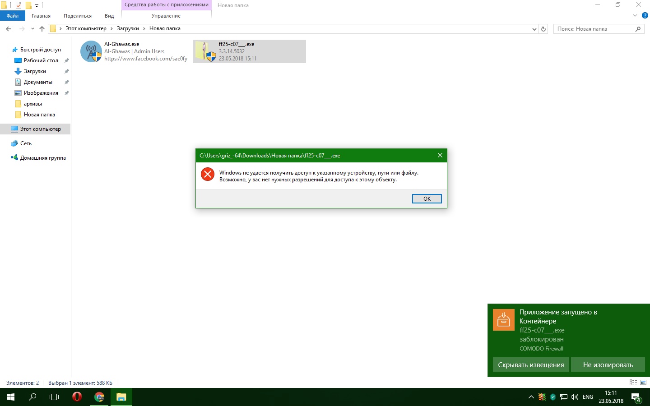This screenshot has height=406, width=650.
Task: Open the Windows Start menu
Action: coord(11,397)
